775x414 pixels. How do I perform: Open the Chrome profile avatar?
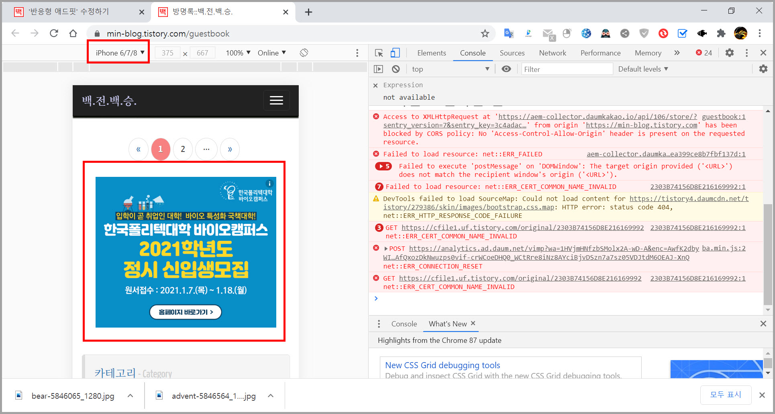740,33
